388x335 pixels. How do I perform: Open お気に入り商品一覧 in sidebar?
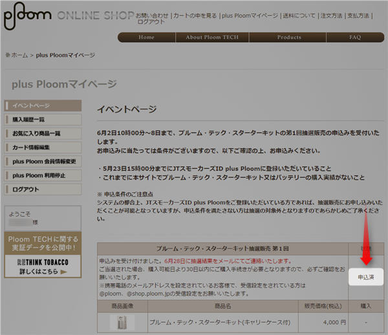point(43,134)
